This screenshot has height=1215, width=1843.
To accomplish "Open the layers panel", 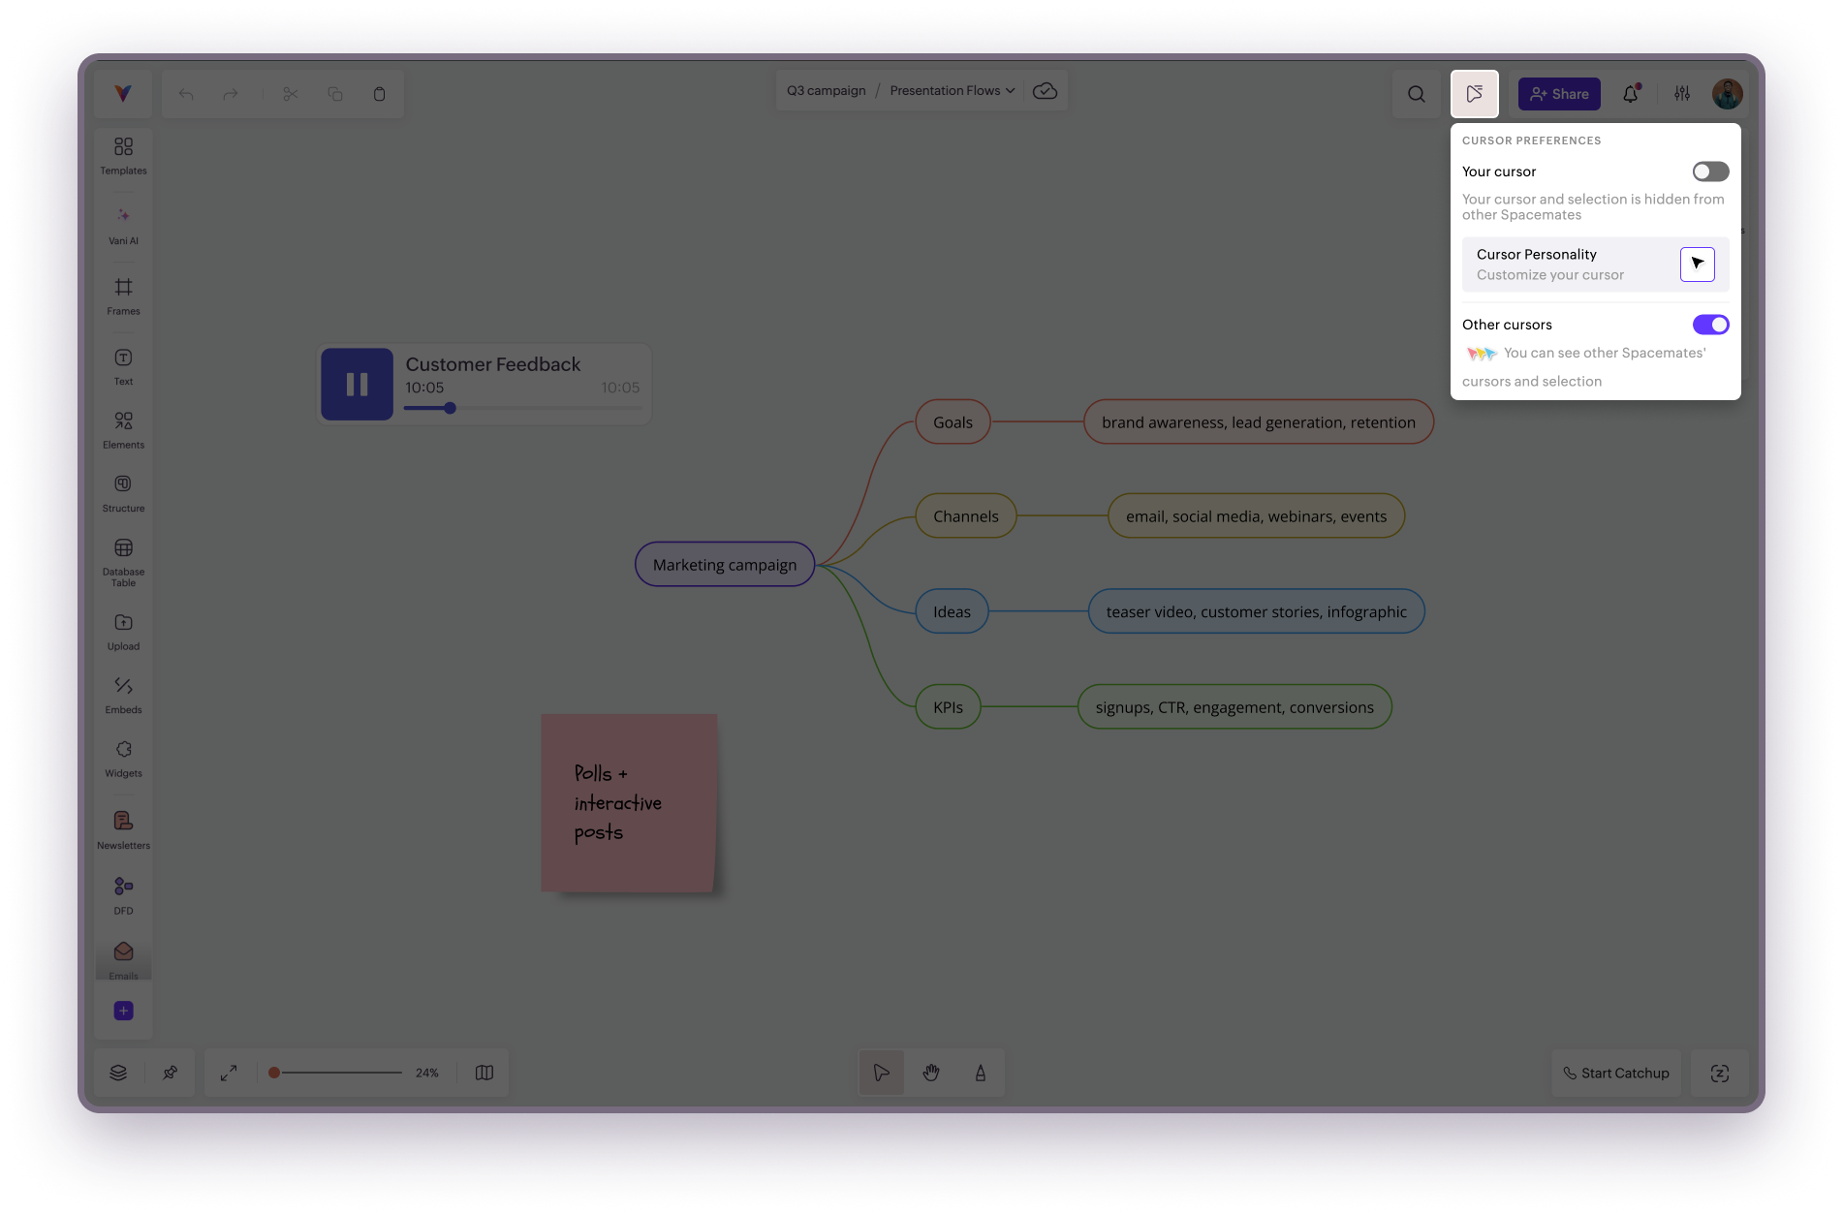I will 118,1073.
